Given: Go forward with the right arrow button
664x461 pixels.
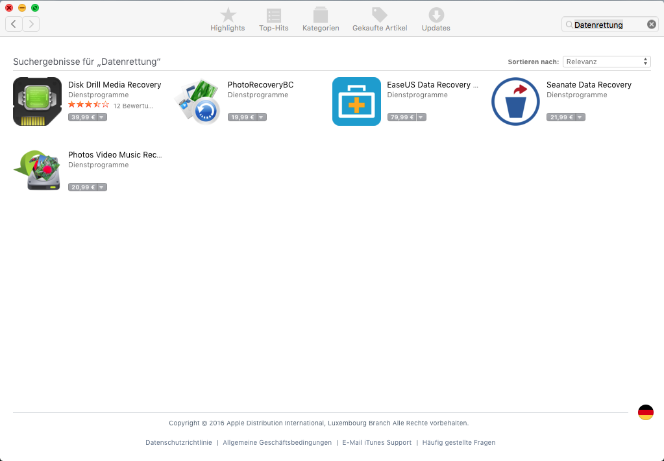Looking at the screenshot, I should click(x=31, y=24).
